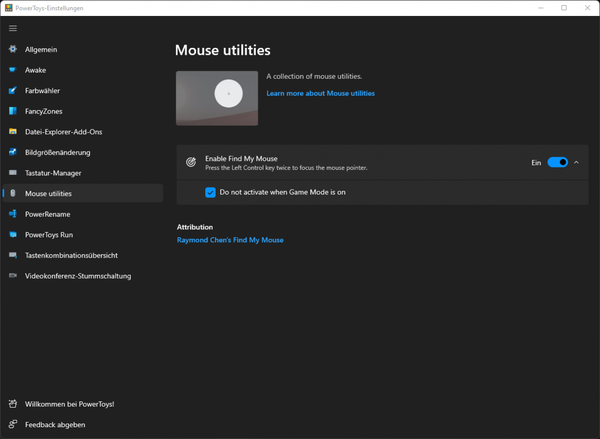Image resolution: width=600 pixels, height=439 pixels.
Task: Click the Bildgrößenänderung resize icon
Action: [x=13, y=152]
